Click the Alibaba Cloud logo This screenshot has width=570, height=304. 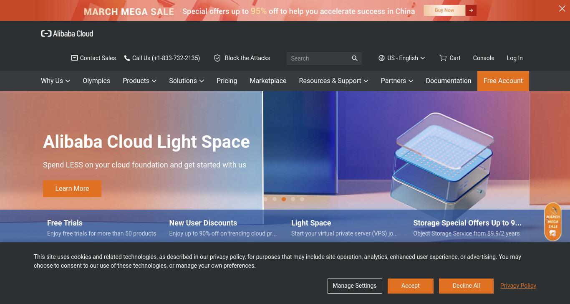click(x=67, y=33)
